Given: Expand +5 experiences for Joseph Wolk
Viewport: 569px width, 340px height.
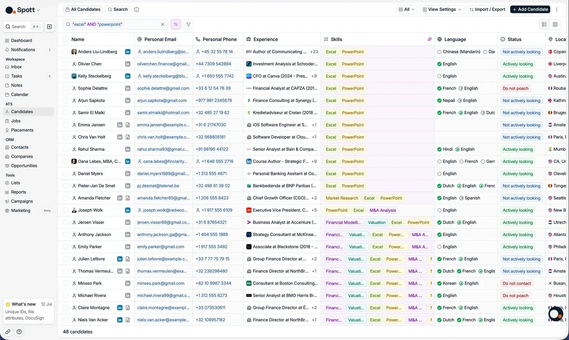Looking at the screenshot, I should pyautogui.click(x=314, y=210).
